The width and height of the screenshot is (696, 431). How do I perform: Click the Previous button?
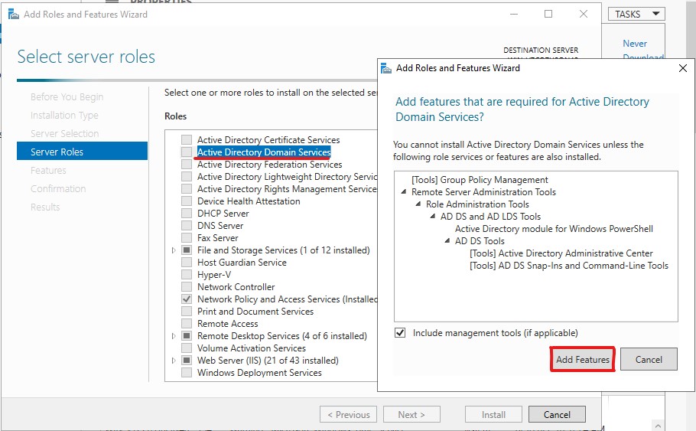pos(348,415)
